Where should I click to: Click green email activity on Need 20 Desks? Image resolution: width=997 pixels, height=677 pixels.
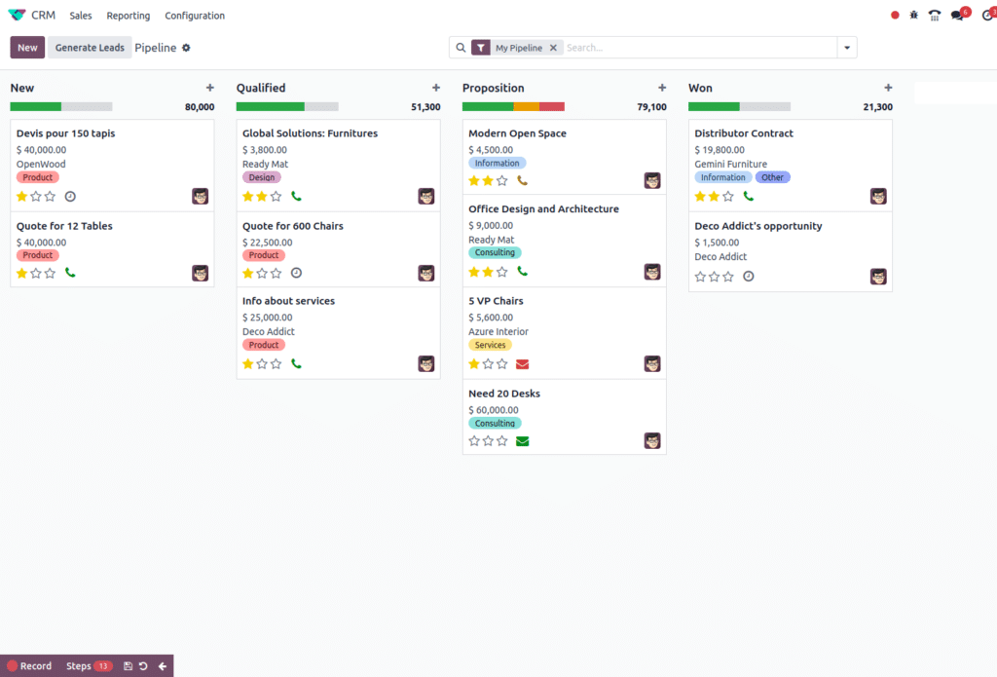pyautogui.click(x=523, y=441)
